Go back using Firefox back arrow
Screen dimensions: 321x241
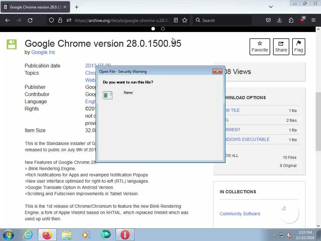(x=8, y=20)
